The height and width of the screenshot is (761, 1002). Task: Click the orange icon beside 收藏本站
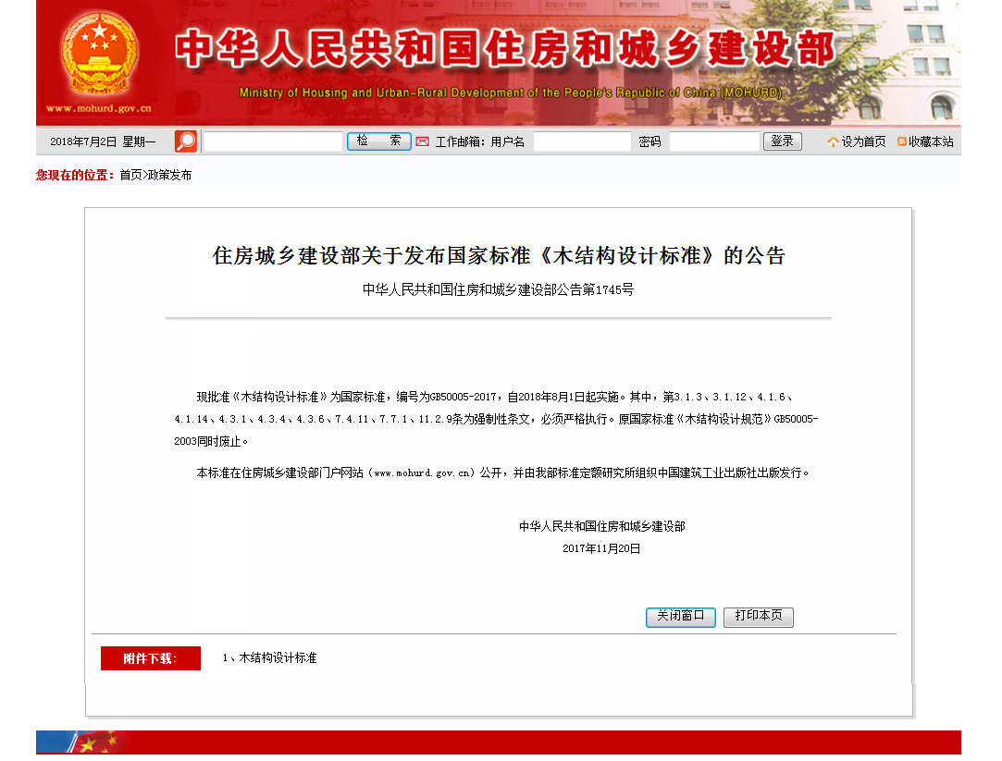(901, 142)
